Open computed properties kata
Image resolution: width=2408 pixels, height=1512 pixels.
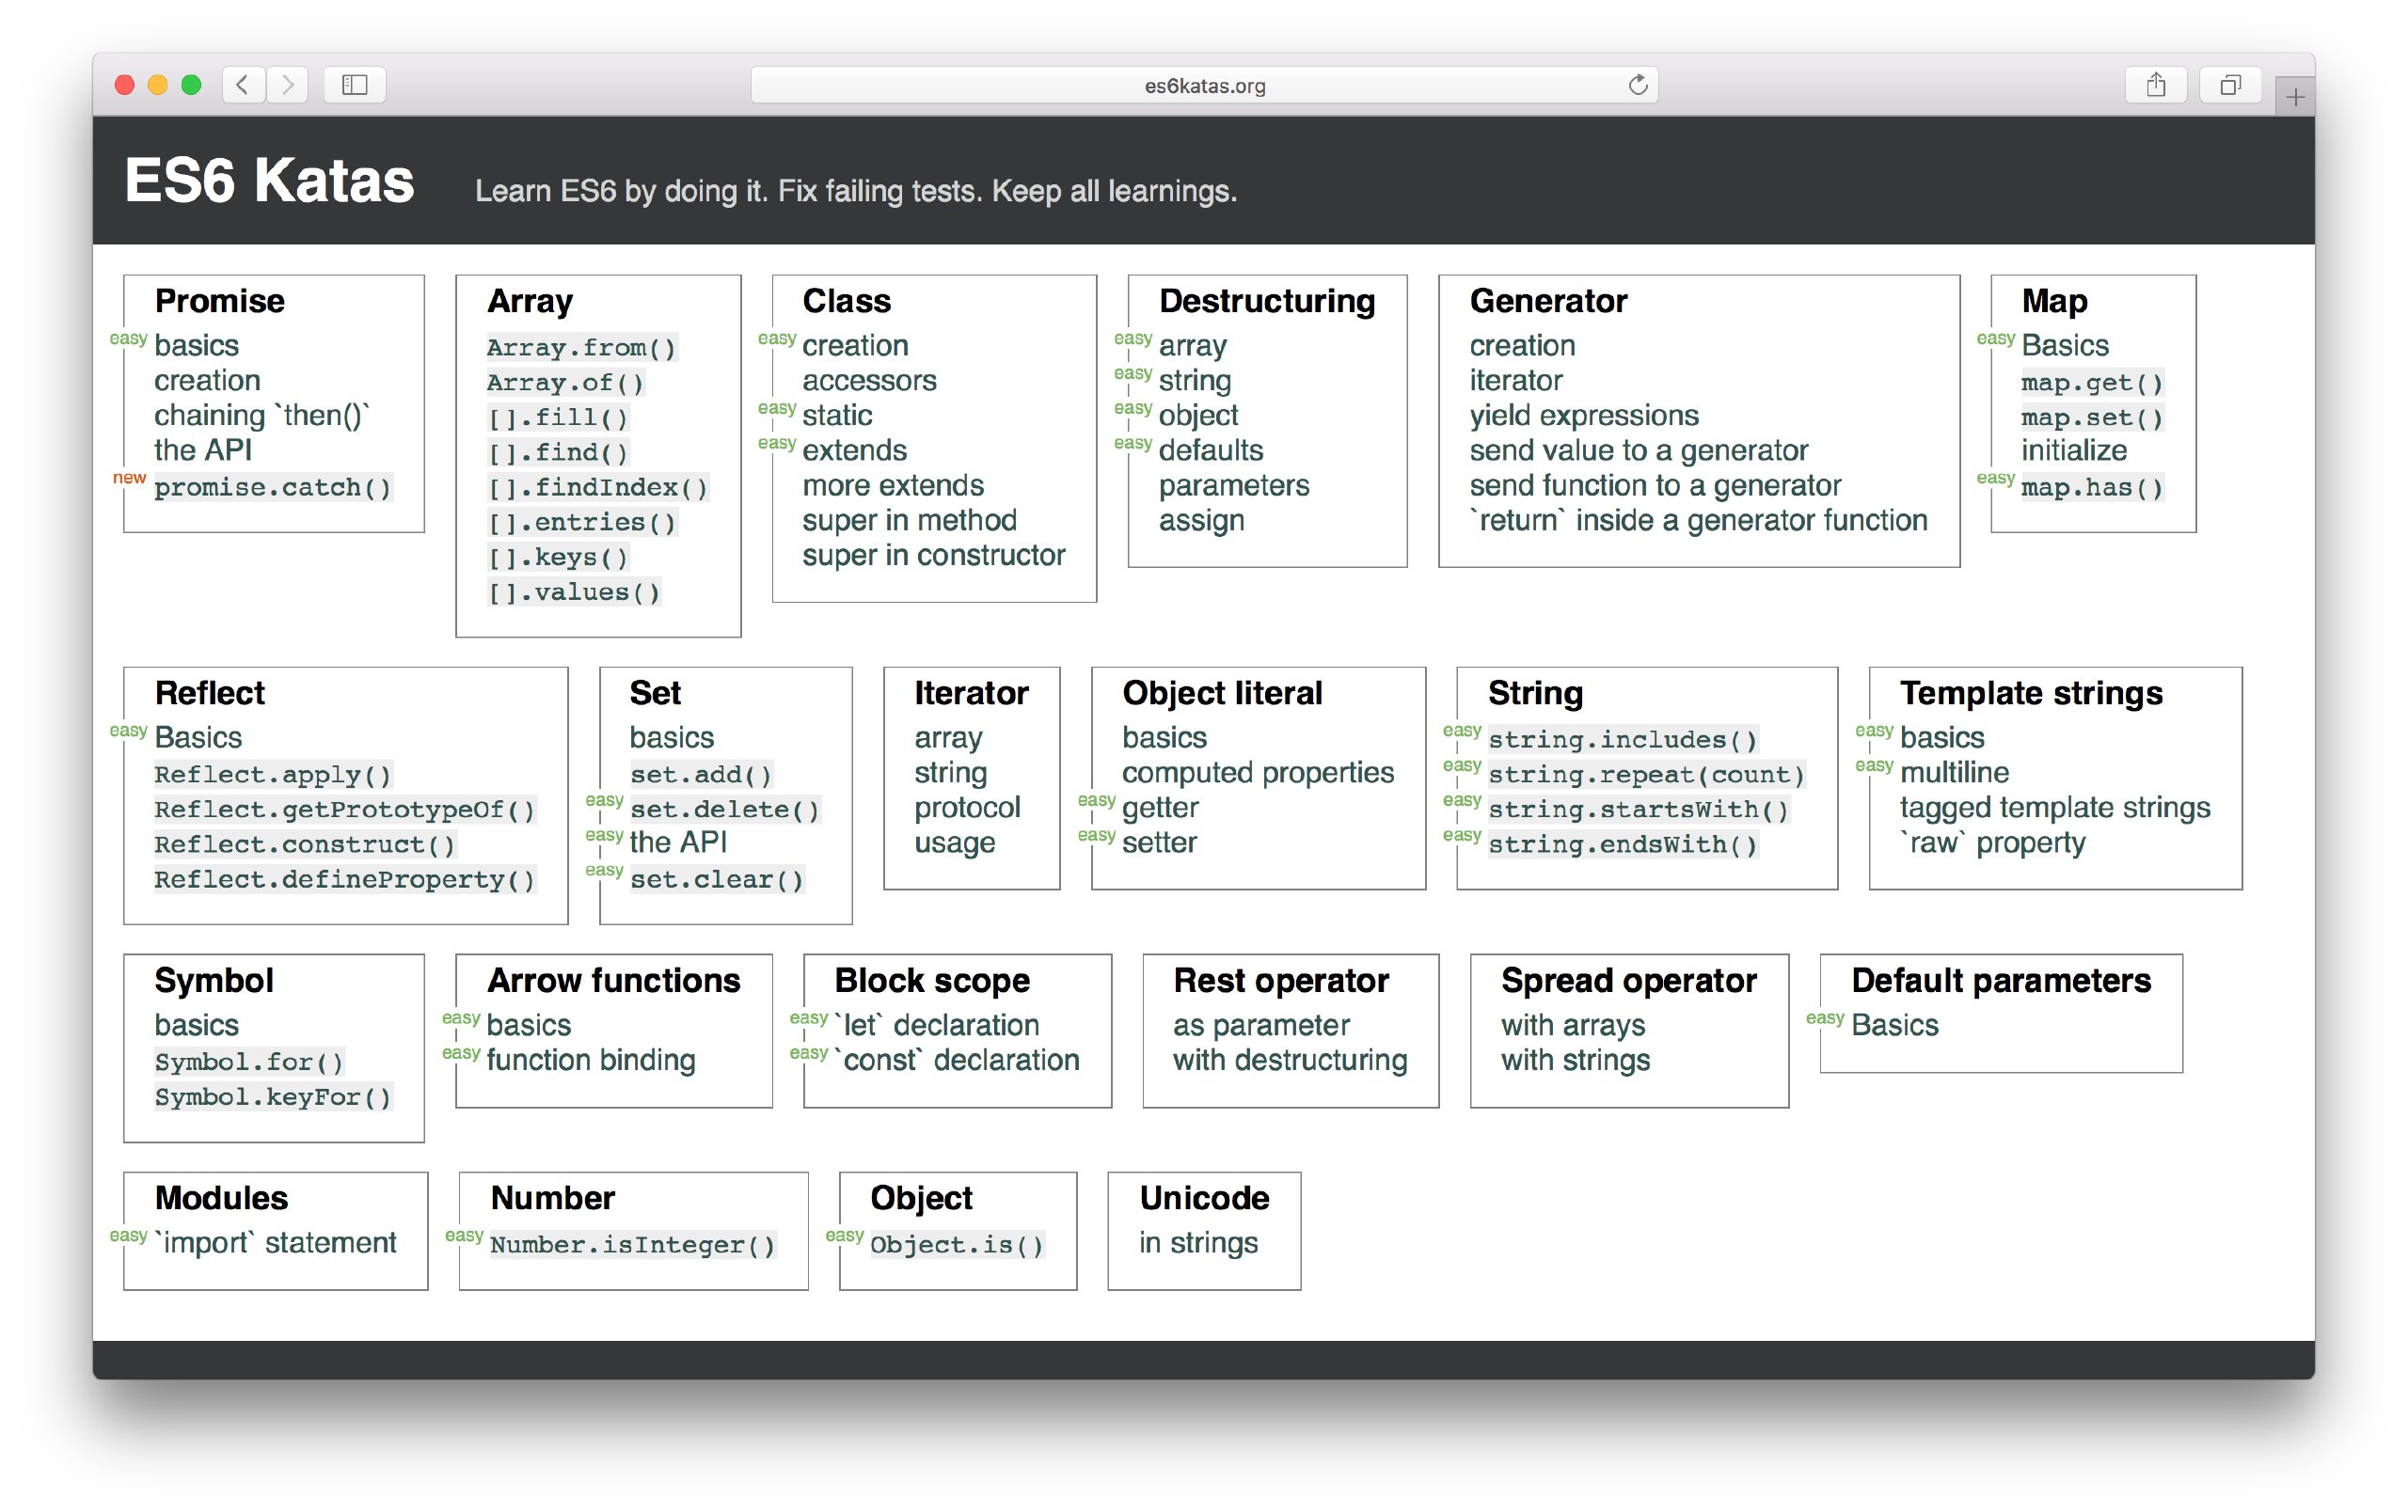click(x=1258, y=771)
